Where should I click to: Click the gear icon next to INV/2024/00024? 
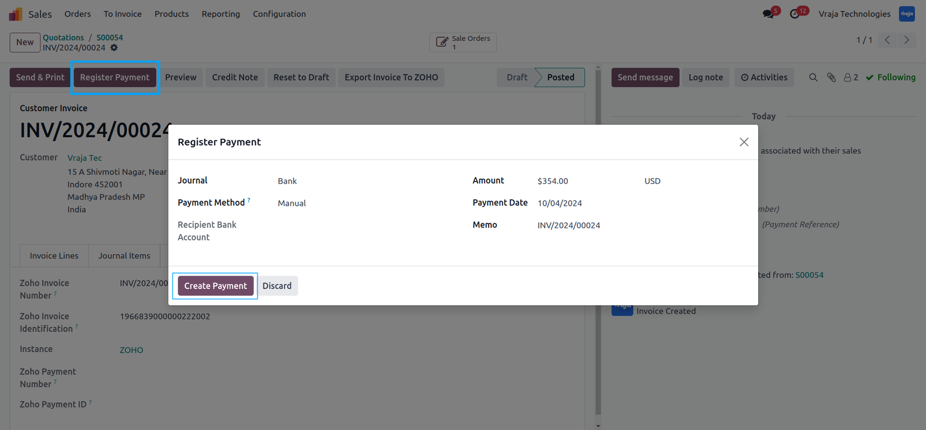(114, 48)
